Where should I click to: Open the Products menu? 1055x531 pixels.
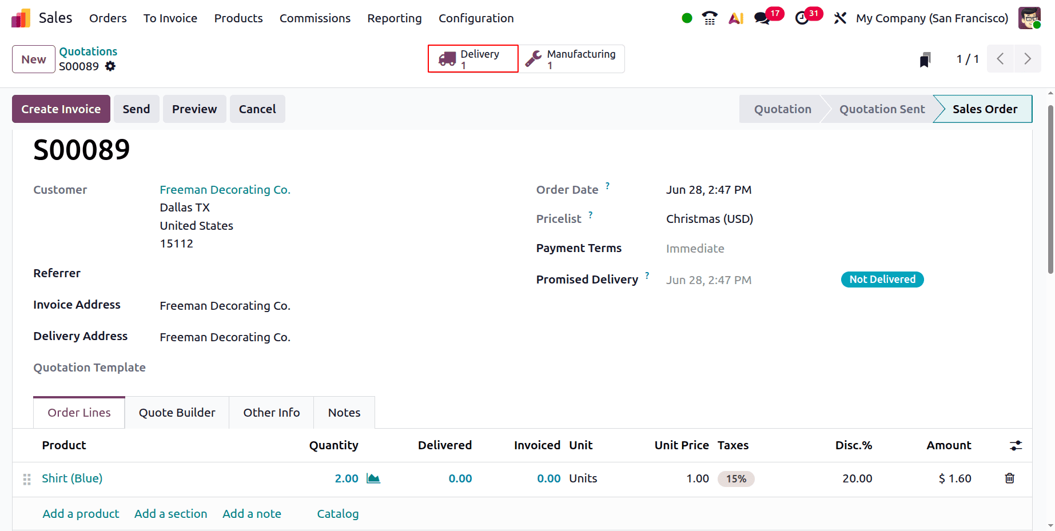[238, 18]
